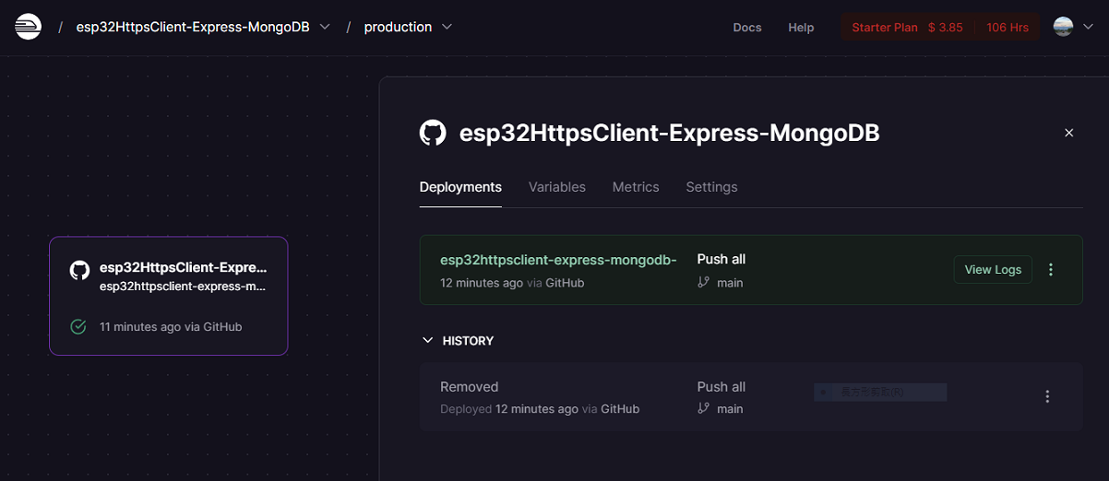Viewport: 1109px width, 481px height.
Task: Click the Removed deployment status text
Action: pos(470,387)
